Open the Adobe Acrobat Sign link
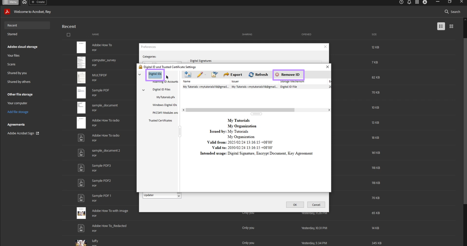The height and width of the screenshot is (246, 467). (x=23, y=133)
